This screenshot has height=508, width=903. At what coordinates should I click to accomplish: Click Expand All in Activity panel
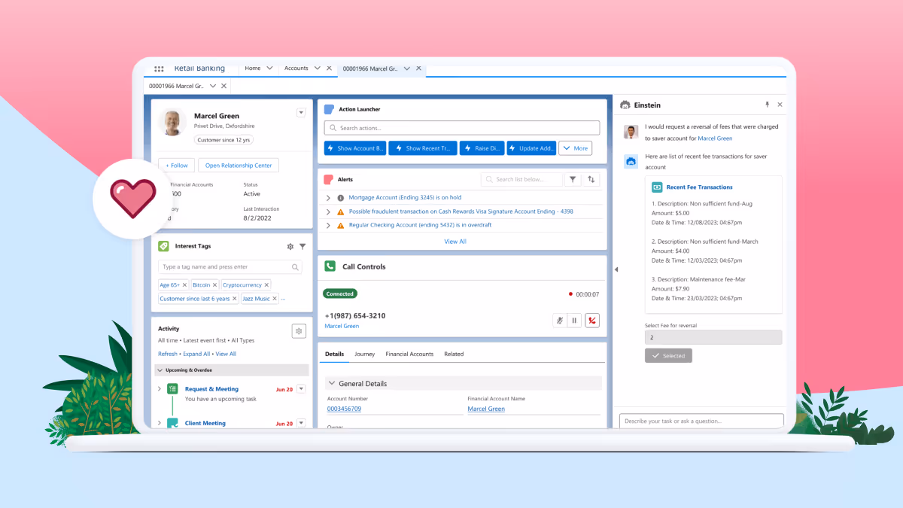[x=196, y=354]
